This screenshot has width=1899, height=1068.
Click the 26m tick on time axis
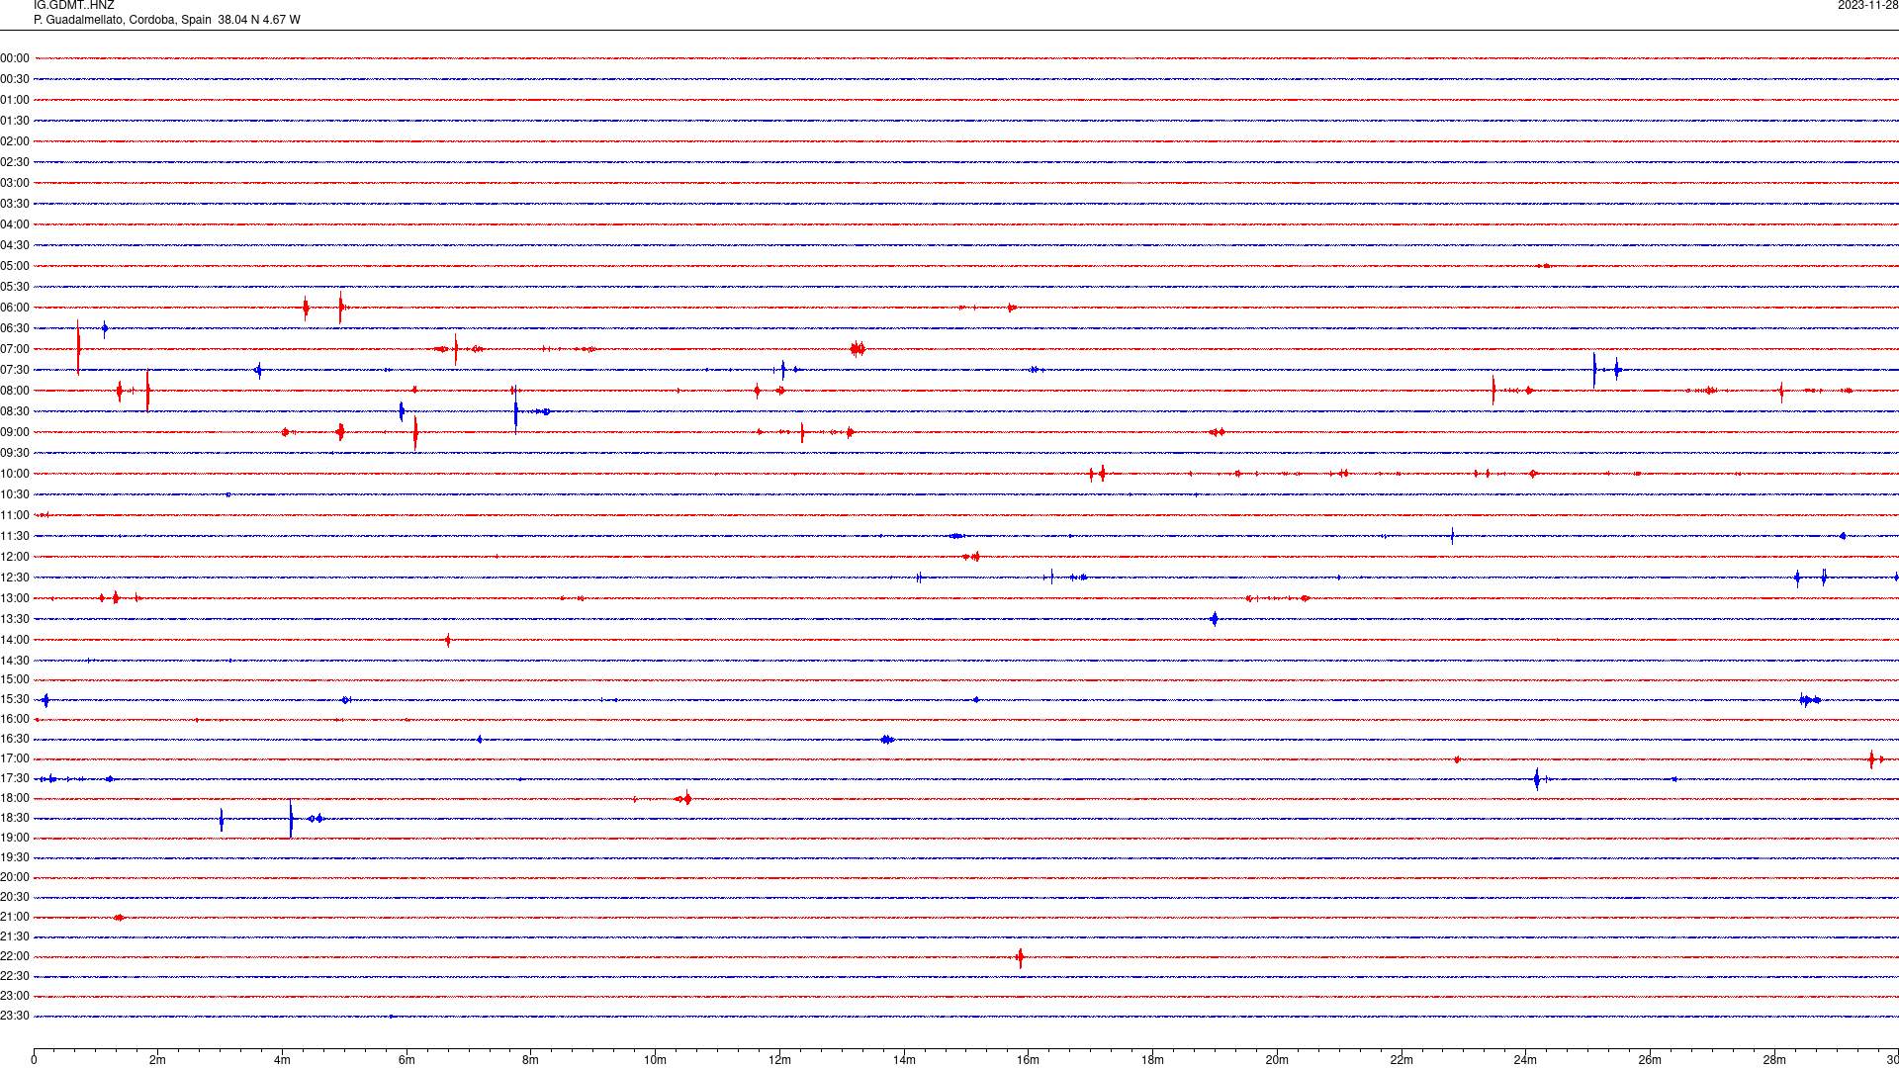(1650, 1060)
